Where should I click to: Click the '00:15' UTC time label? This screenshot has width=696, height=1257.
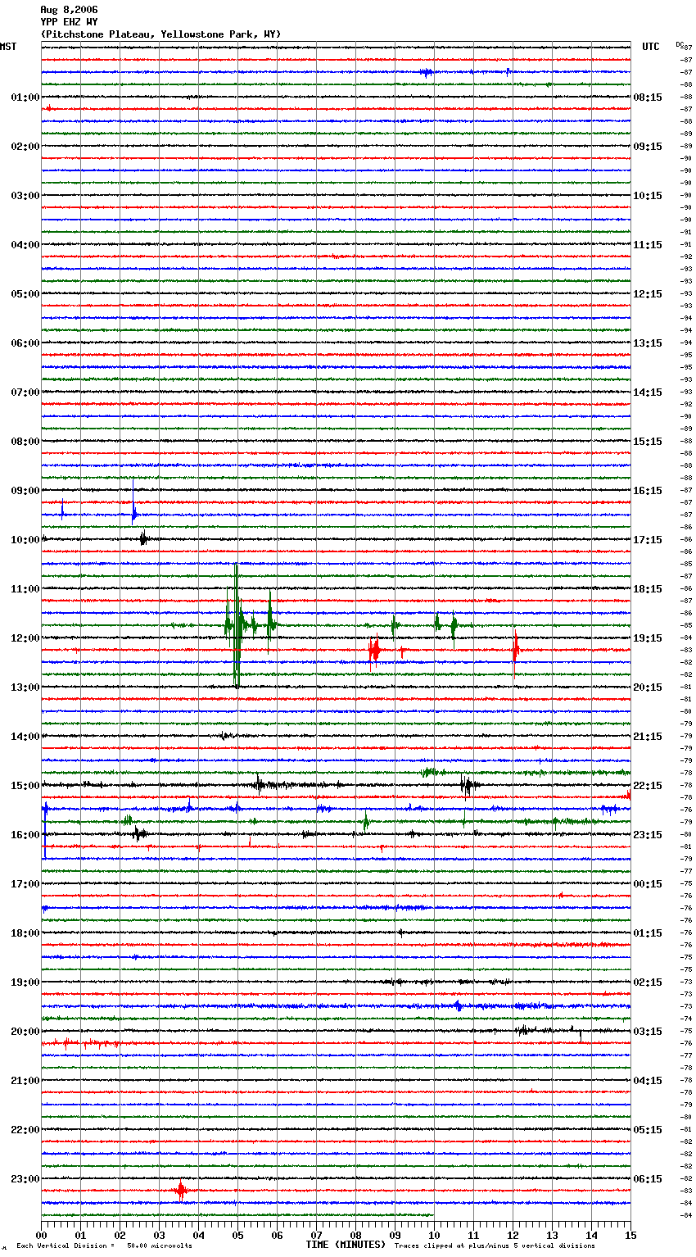coord(648,884)
